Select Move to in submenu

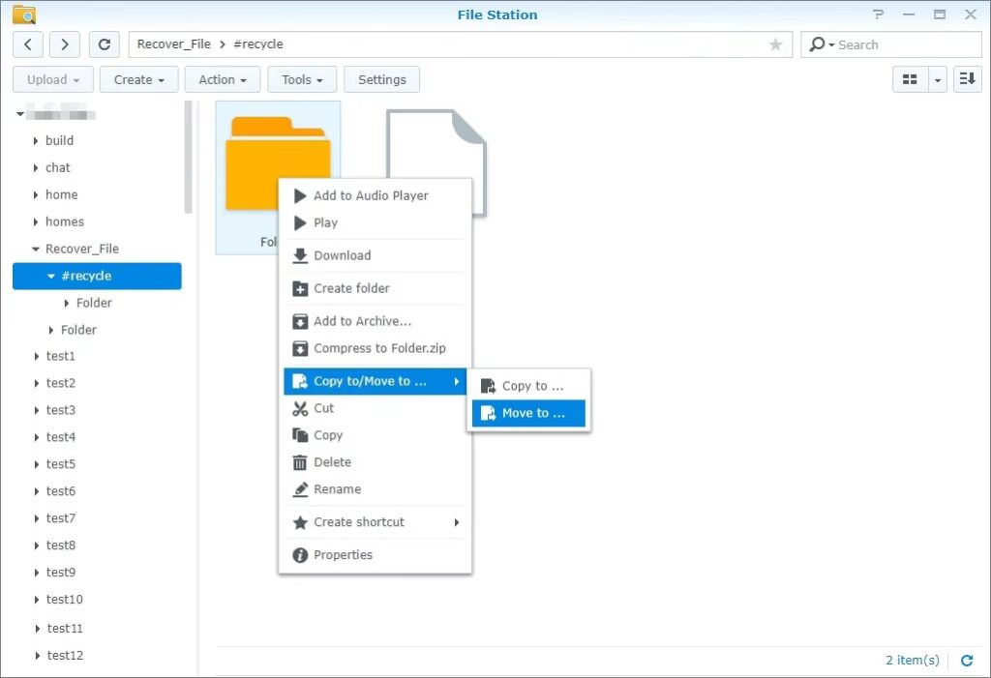tap(531, 413)
